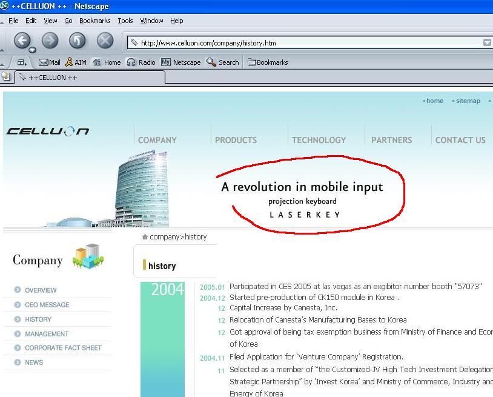The width and height of the screenshot is (493, 397).
Task: Click "Started pre-production of CK150 module" text
Action: (314, 297)
